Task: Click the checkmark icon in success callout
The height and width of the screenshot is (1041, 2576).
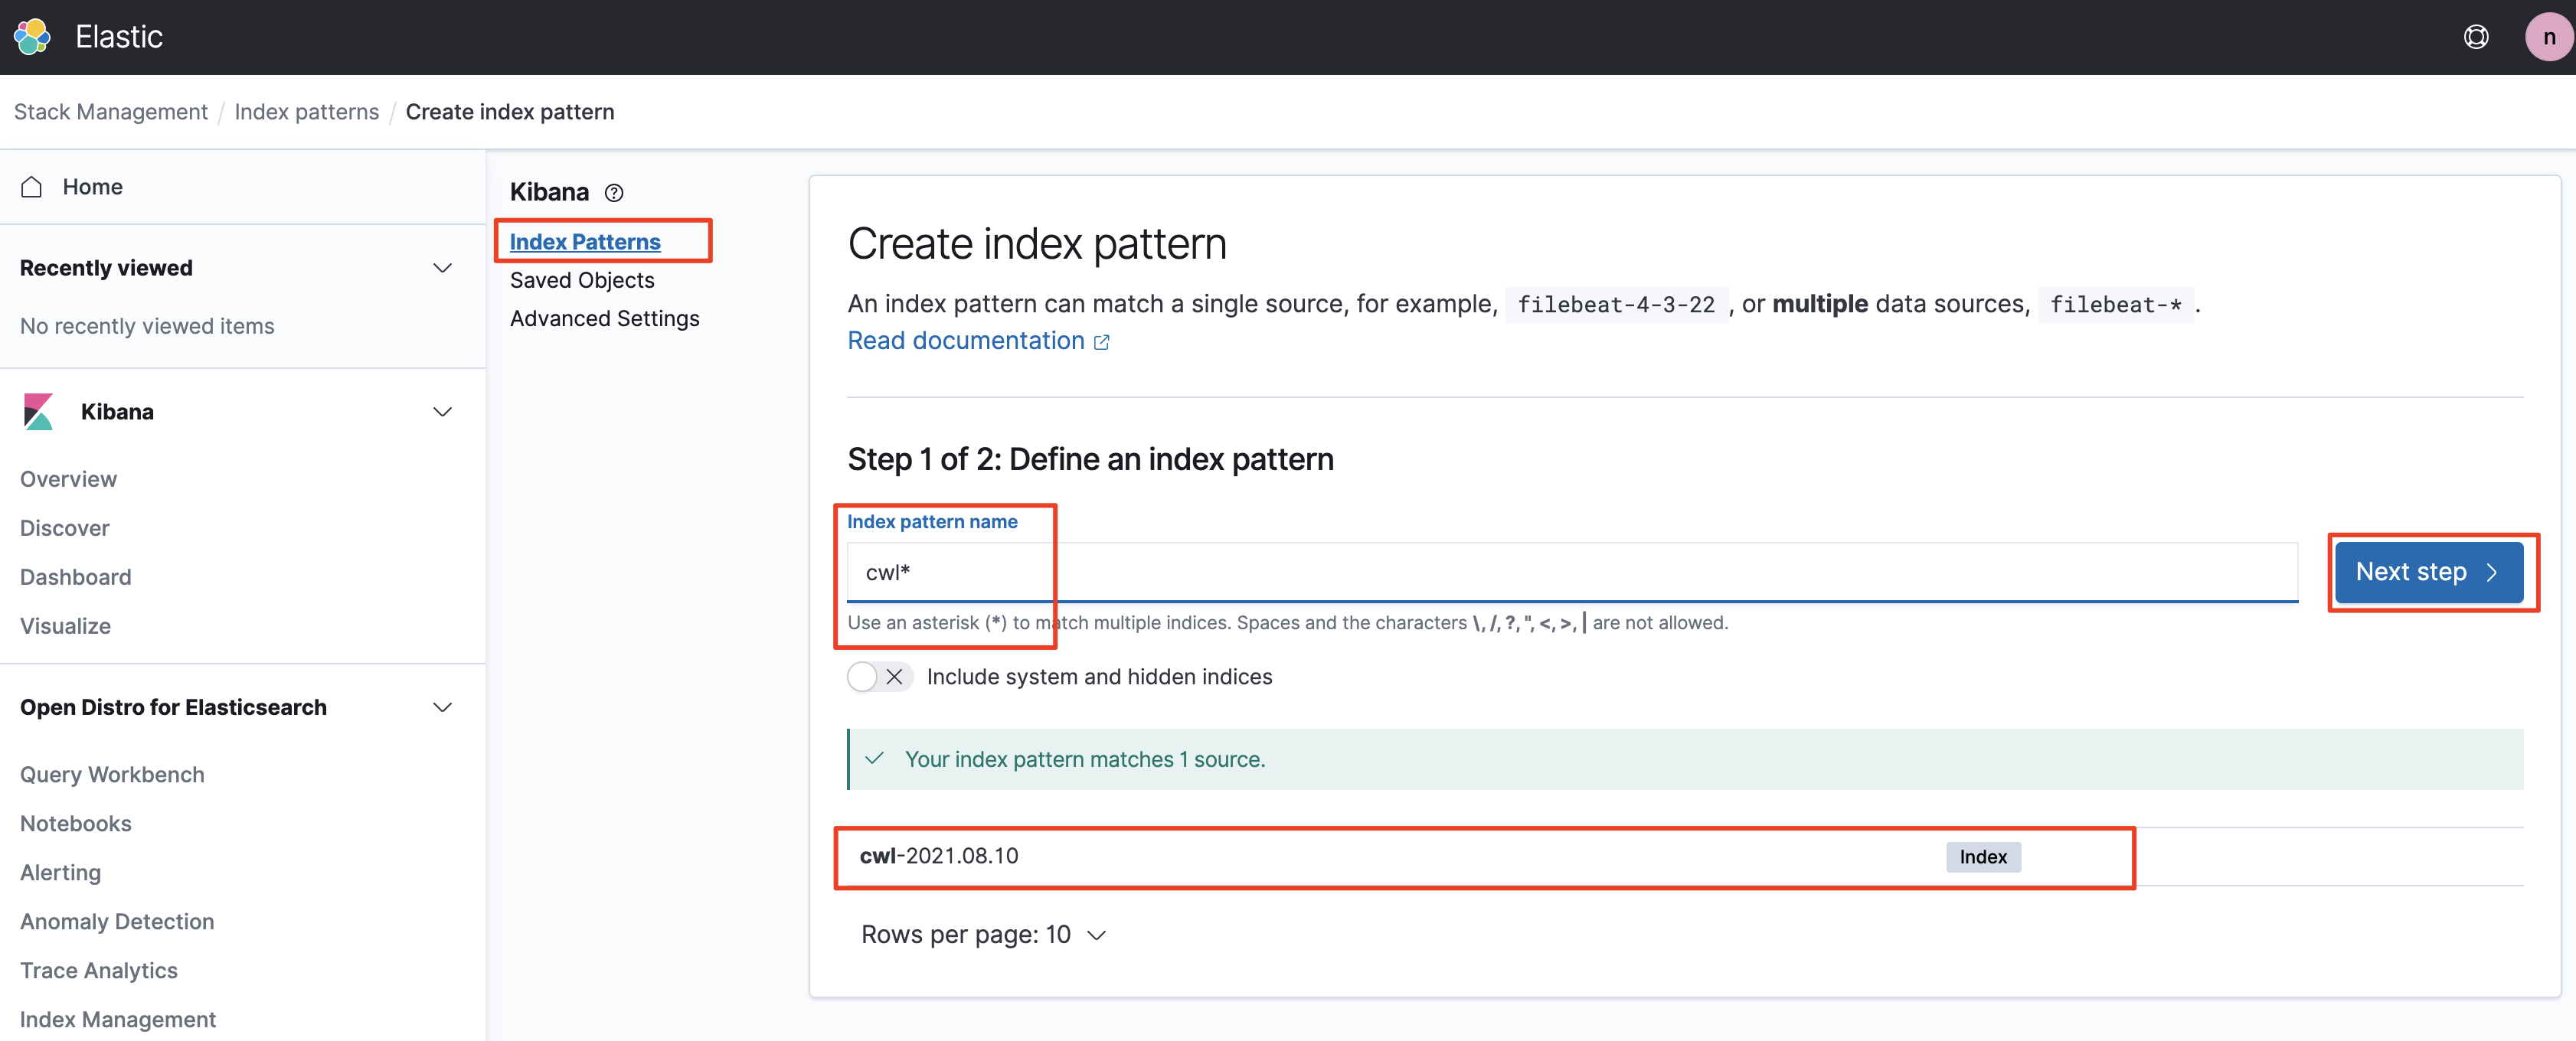Action: 874,759
